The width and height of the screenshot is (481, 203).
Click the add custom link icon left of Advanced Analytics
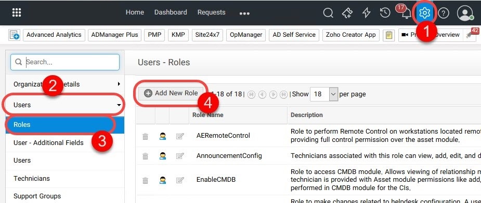[14, 35]
